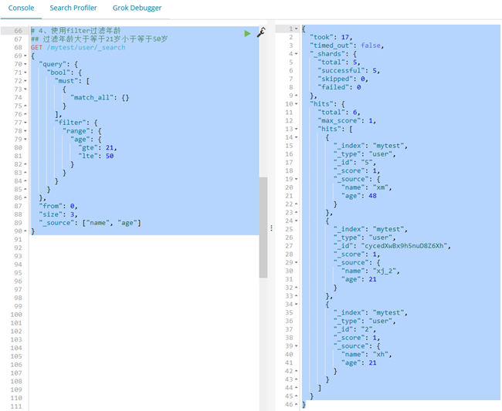This screenshot has height=411, width=502.
Task: Switch to the Console tab
Action: point(21,8)
